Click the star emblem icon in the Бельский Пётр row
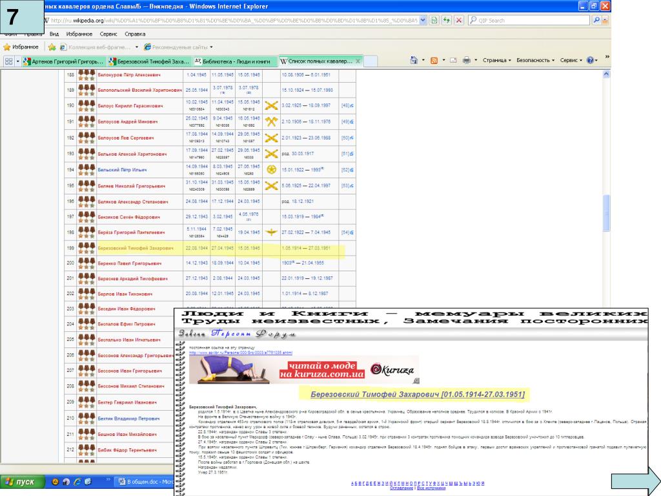This screenshot has width=661, height=496. click(271, 170)
